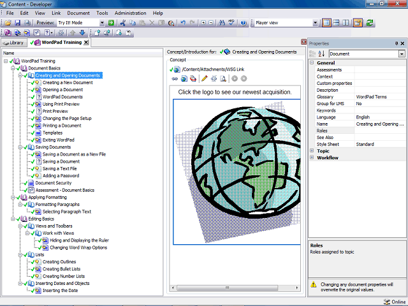Click the spell check ABC icon
This screenshot has height=306, width=408.
point(231,23)
